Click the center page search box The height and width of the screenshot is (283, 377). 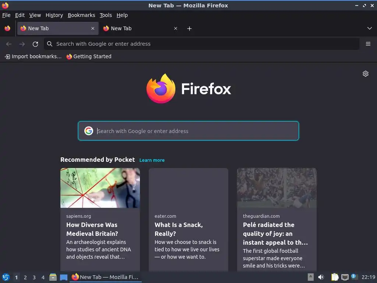[x=188, y=131]
